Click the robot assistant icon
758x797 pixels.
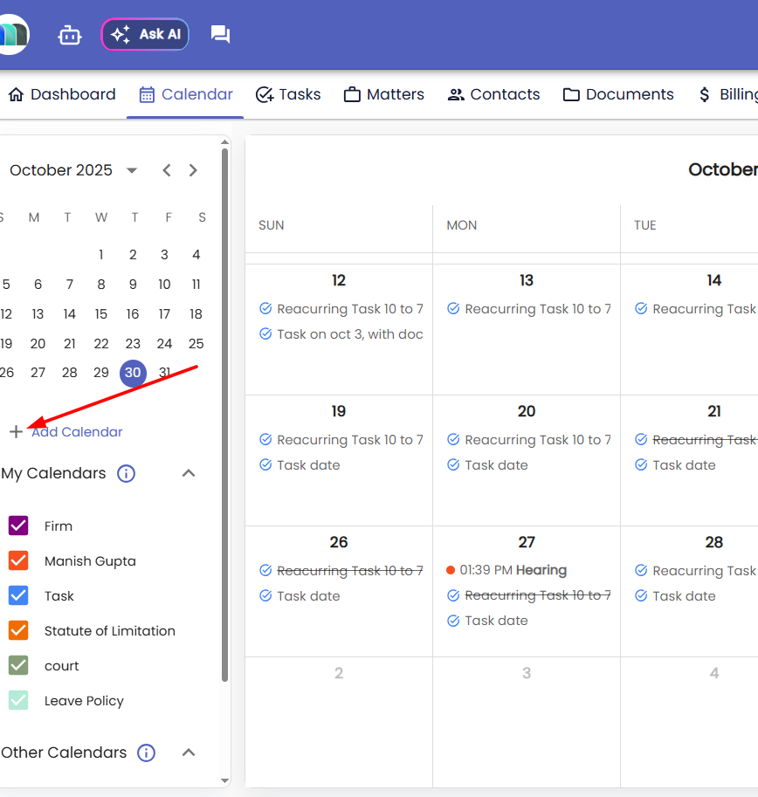click(70, 35)
